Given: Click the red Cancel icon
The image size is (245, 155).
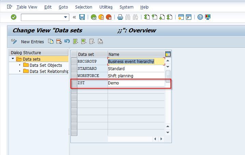Looking at the screenshot, I should point(109,17).
